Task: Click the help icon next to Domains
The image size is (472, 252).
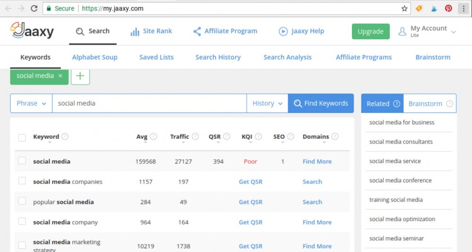Action: click(x=335, y=136)
